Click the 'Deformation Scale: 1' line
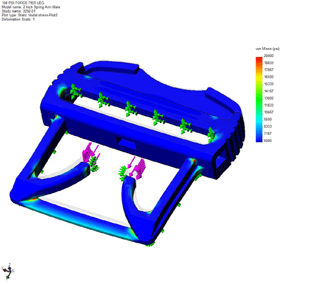 [x=18, y=20]
